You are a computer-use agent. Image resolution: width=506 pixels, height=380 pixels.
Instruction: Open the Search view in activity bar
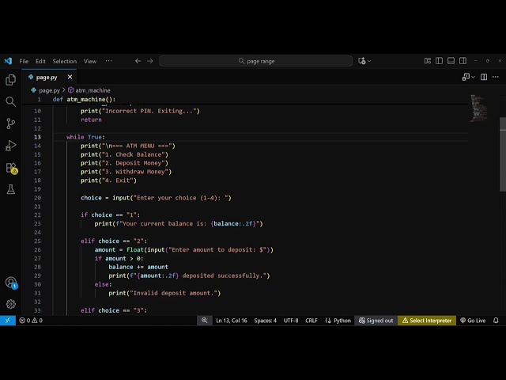pyautogui.click(x=10, y=101)
